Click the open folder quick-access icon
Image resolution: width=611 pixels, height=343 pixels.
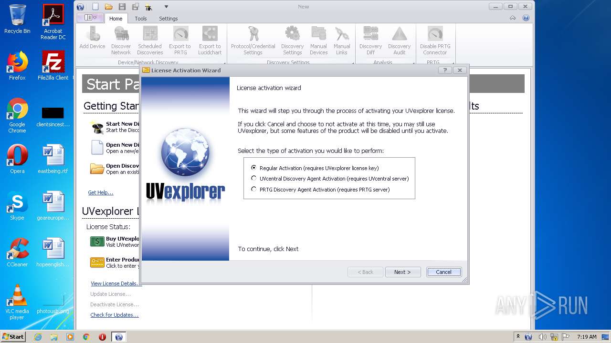pyautogui.click(x=109, y=7)
